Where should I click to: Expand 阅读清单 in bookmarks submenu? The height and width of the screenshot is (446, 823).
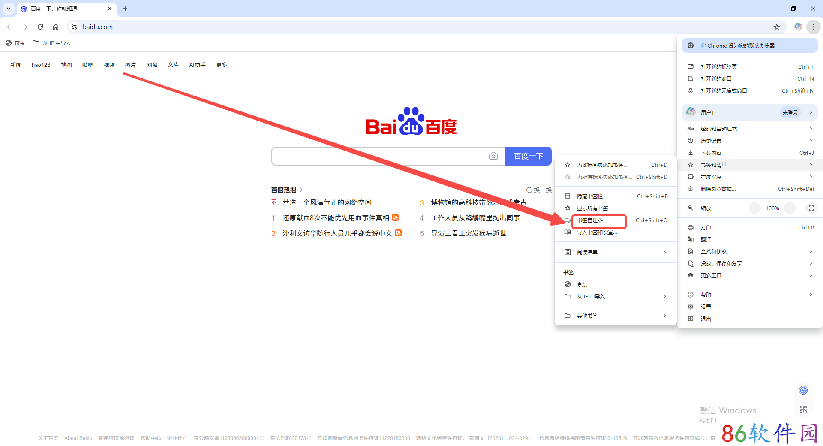(x=616, y=252)
